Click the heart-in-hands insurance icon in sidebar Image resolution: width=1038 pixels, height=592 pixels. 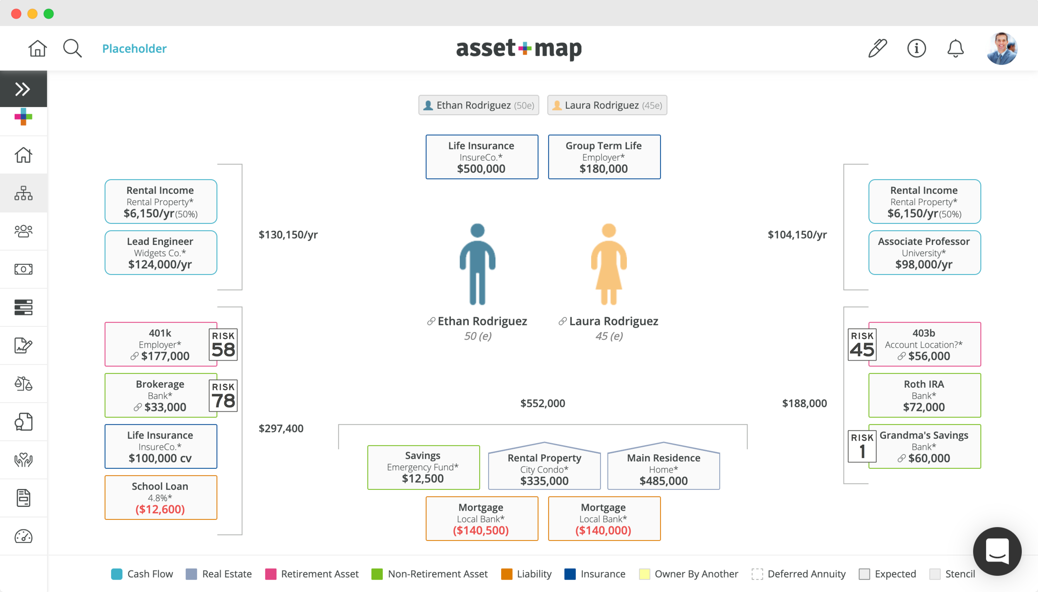[x=24, y=460]
